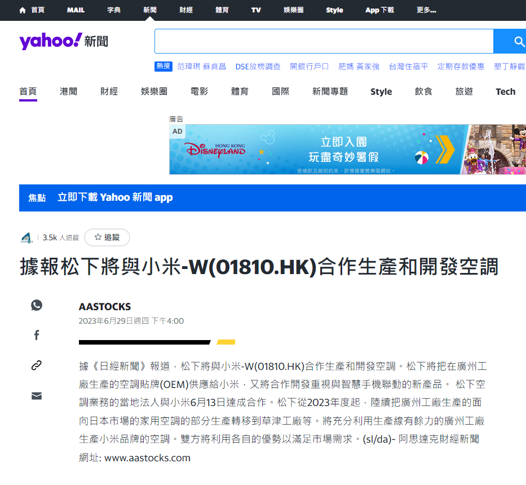Viewport: 526px width, 485px height.
Task: Open Style in the top bar
Action: click(334, 10)
